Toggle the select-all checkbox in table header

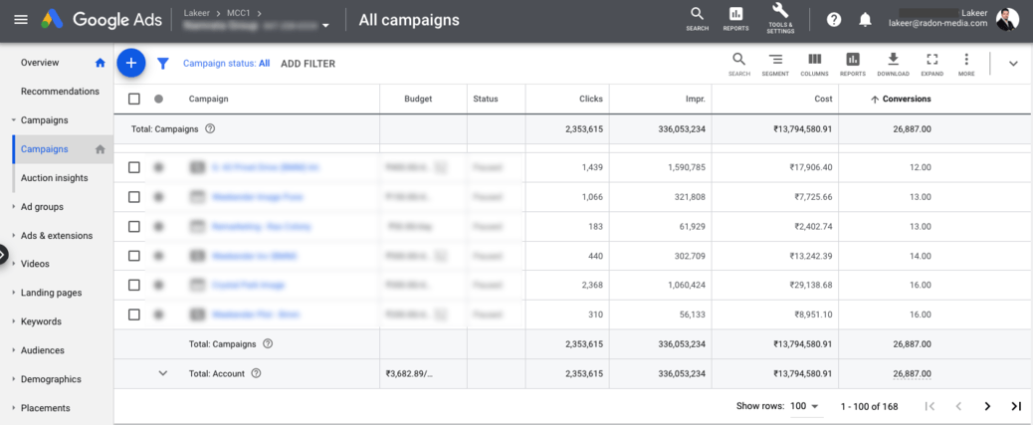[134, 100]
